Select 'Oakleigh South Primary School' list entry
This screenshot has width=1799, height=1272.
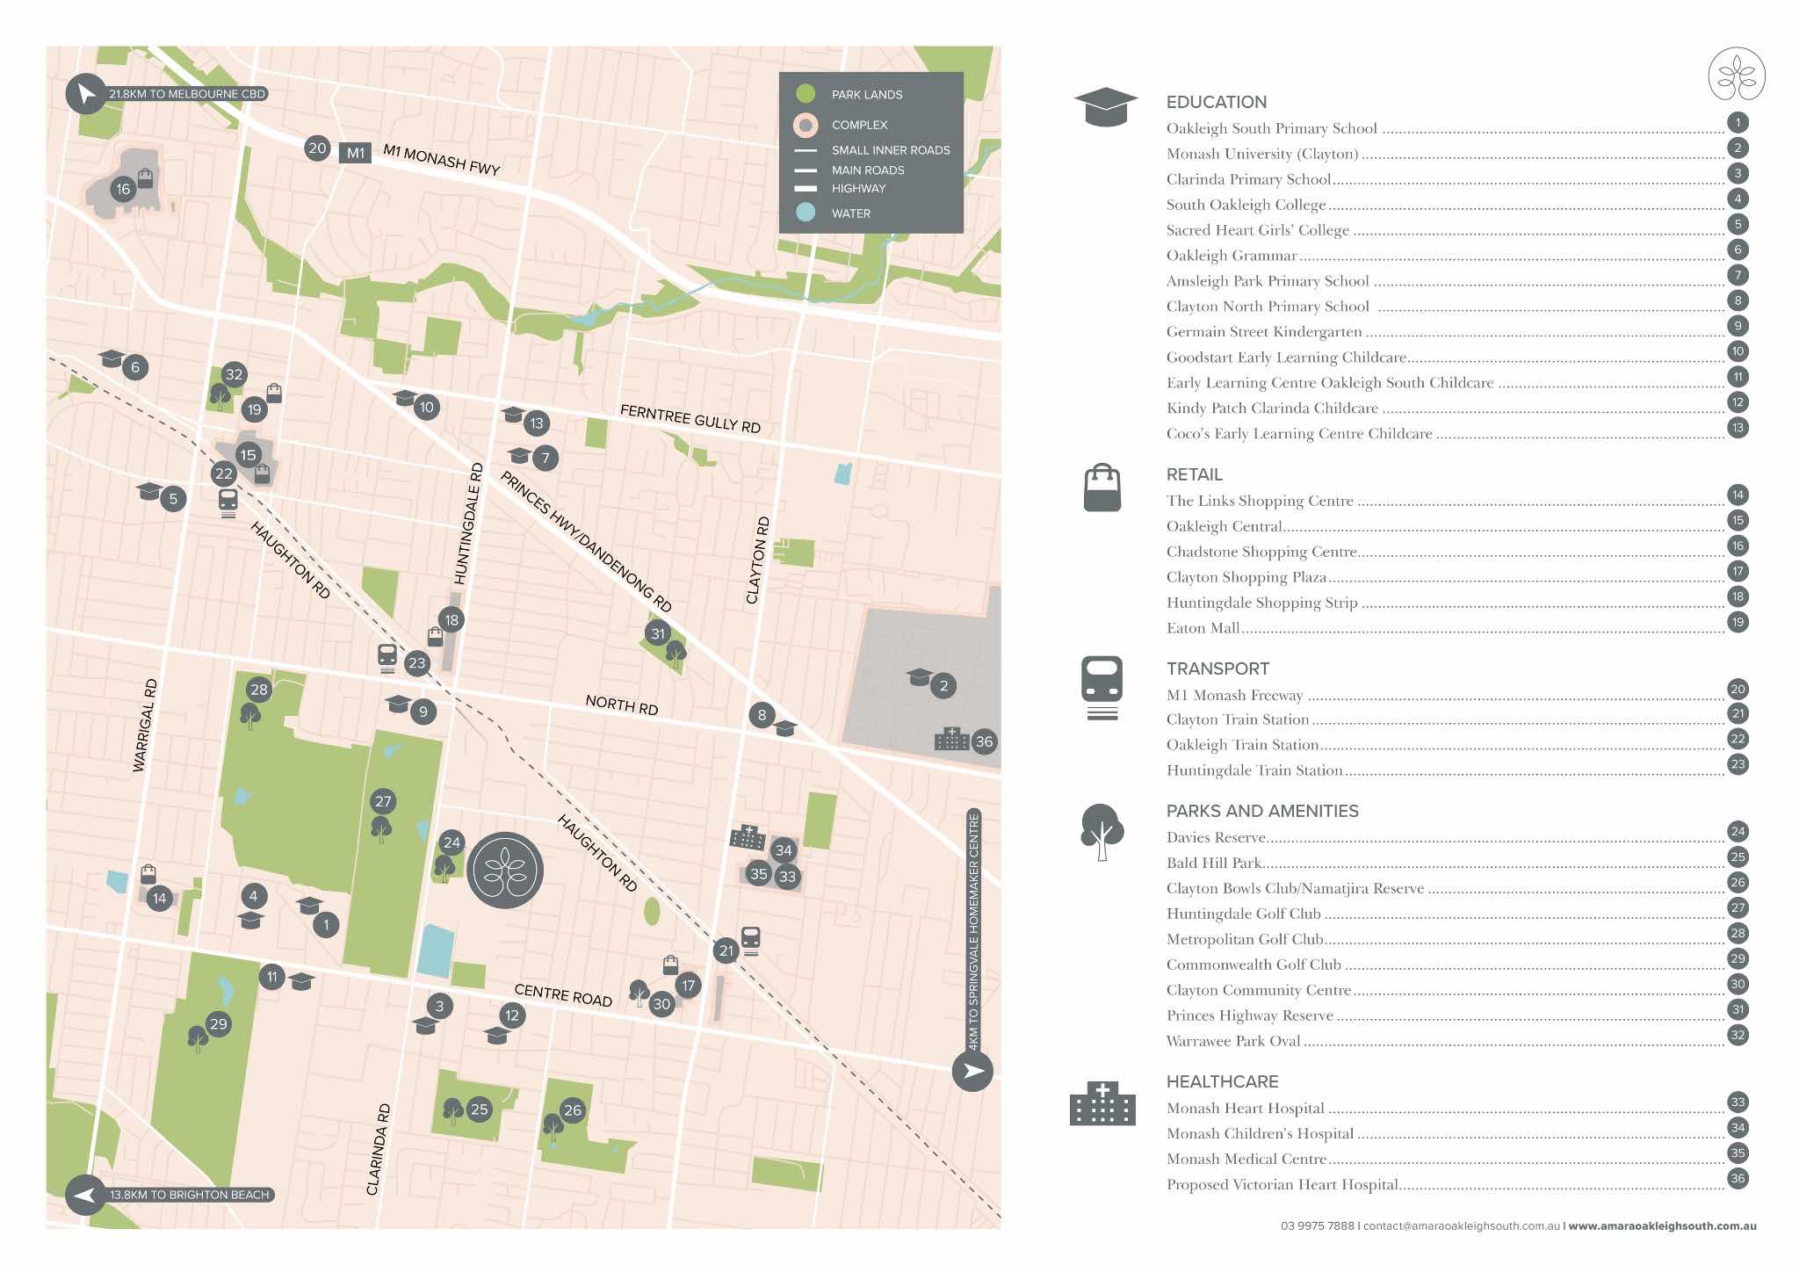[1457, 128]
